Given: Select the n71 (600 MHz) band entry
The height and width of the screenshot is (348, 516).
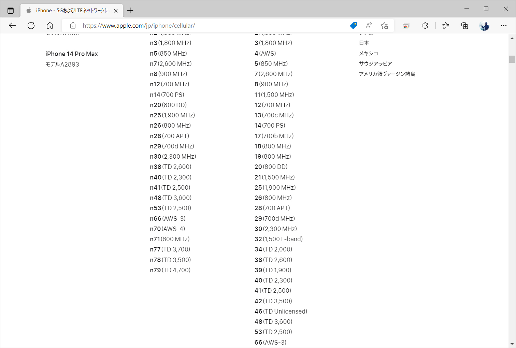Looking at the screenshot, I should 170,239.
